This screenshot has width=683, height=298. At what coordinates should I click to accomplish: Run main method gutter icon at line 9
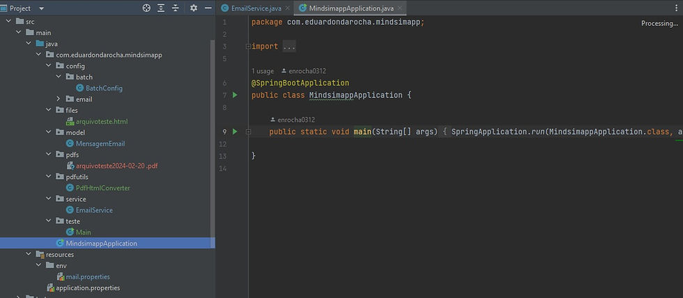point(235,132)
